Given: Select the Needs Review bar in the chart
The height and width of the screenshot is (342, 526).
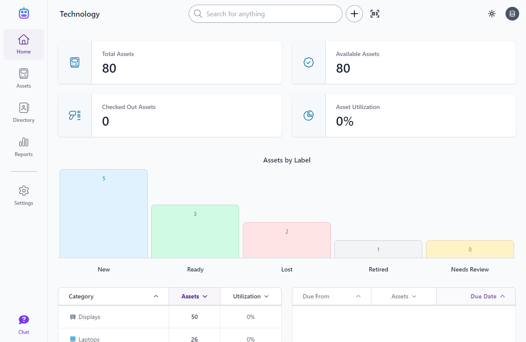Looking at the screenshot, I should 470,249.
